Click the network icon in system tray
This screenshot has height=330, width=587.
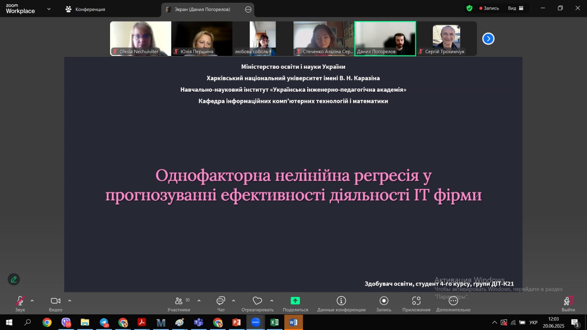click(x=514, y=322)
